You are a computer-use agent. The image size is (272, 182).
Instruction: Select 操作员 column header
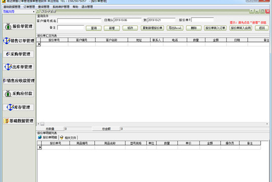[x=230, y=143]
